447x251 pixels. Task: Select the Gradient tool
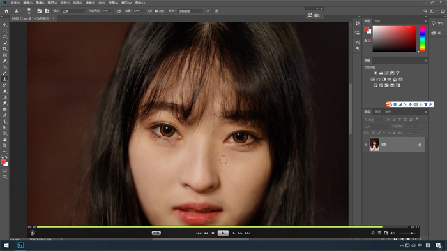tap(4, 97)
